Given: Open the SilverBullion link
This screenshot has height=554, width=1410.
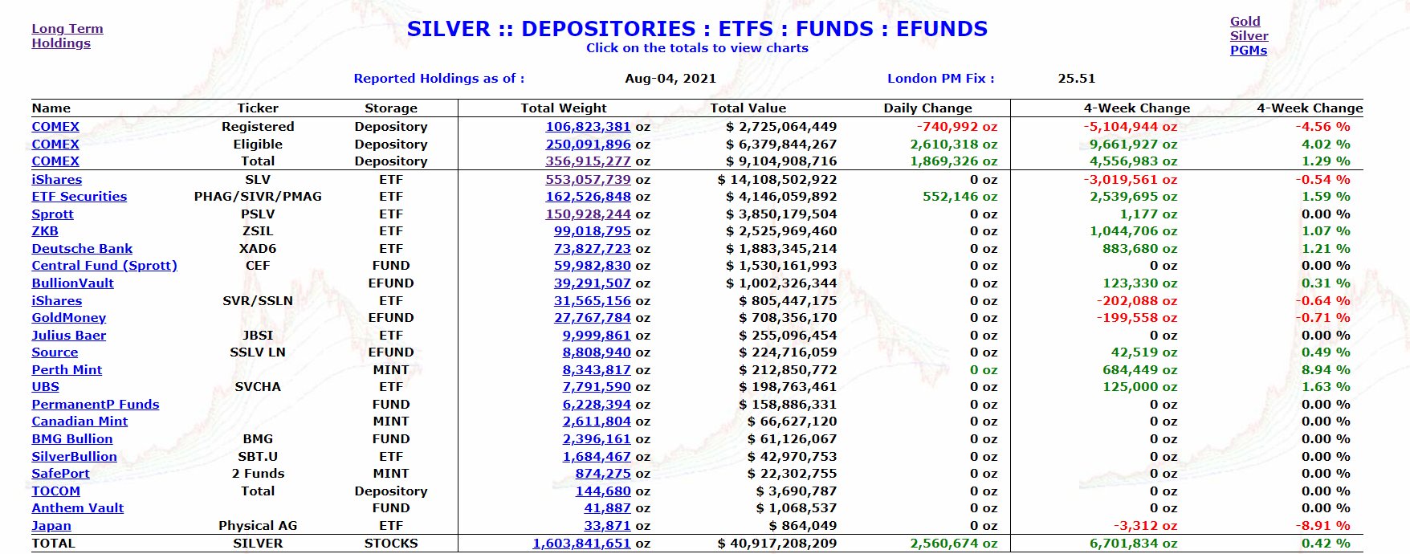Looking at the screenshot, I should [x=74, y=457].
